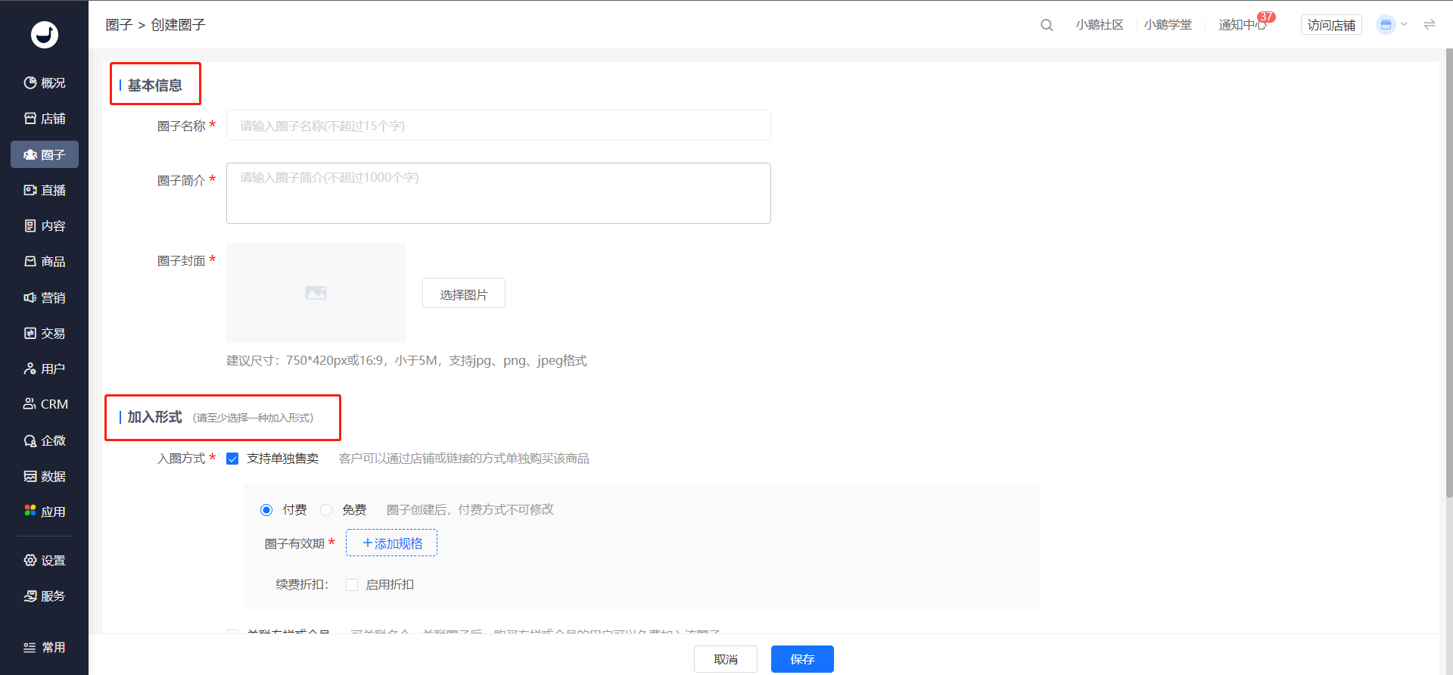Uncheck the 支持单独售卖 checkbox

click(x=233, y=459)
